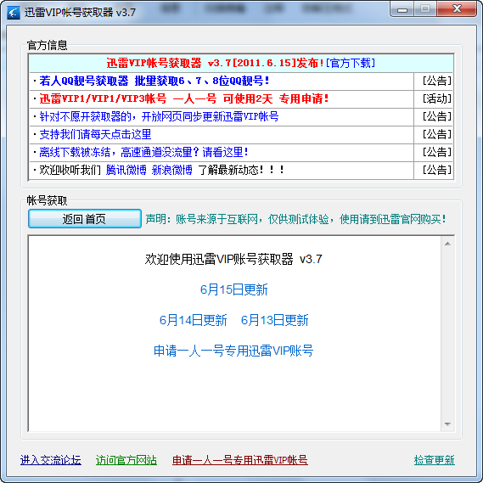This screenshot has height=483, width=483.
Task: Open 申请一人一号专用迅雷VIP账号 link in content pane
Action: coord(233,351)
